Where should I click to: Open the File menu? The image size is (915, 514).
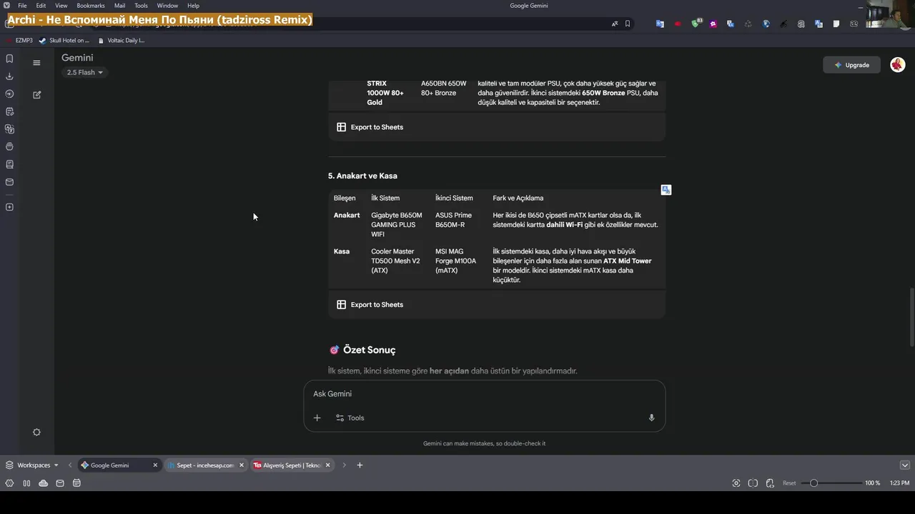pos(22,6)
